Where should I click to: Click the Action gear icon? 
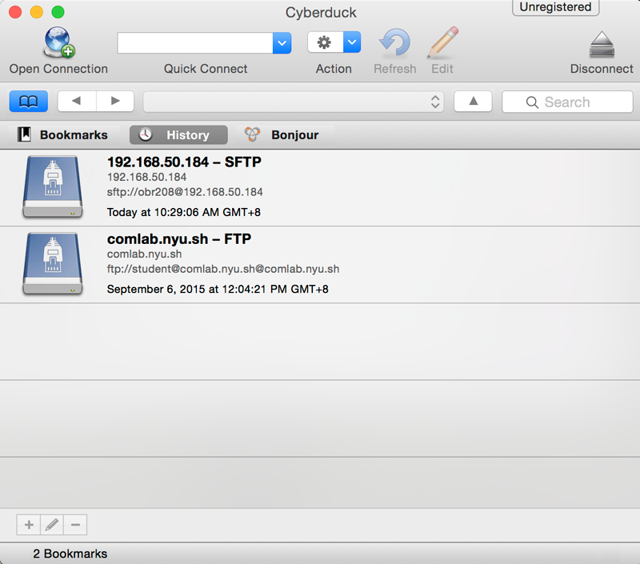point(325,42)
